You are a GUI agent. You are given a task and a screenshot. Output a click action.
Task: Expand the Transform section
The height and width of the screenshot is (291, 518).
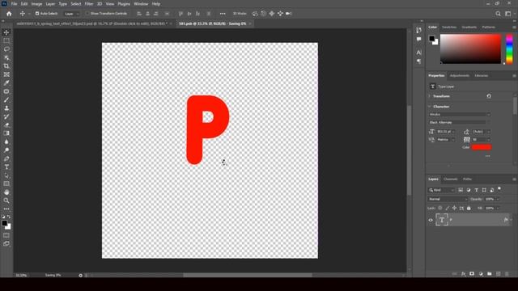tap(430, 96)
